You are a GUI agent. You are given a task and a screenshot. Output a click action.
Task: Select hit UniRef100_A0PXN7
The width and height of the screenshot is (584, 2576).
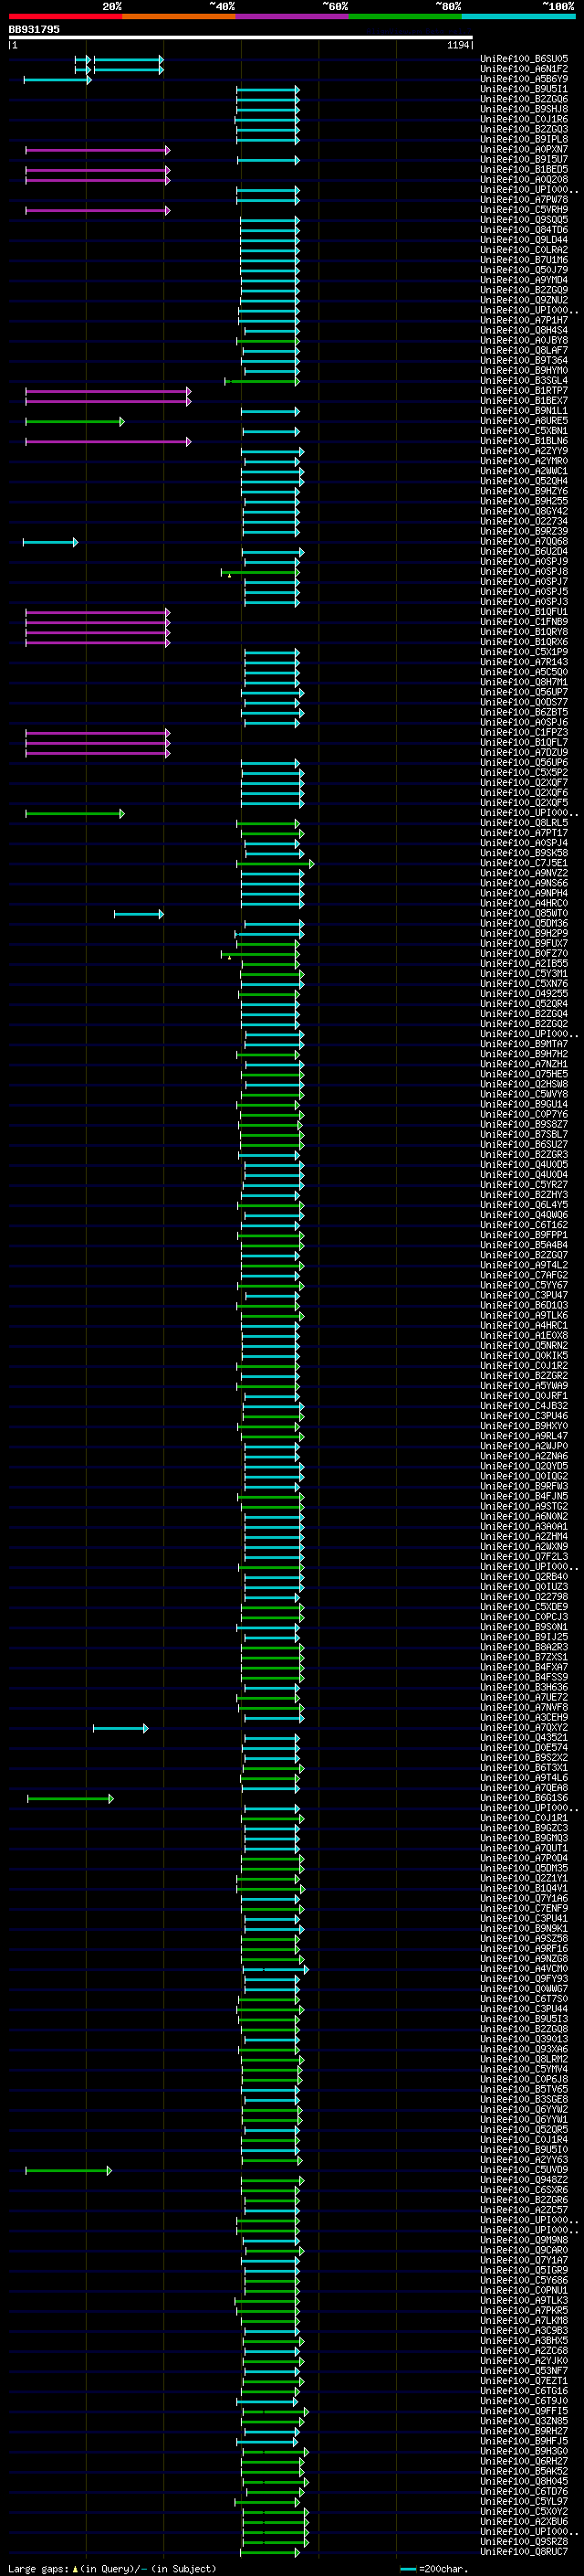(x=524, y=150)
